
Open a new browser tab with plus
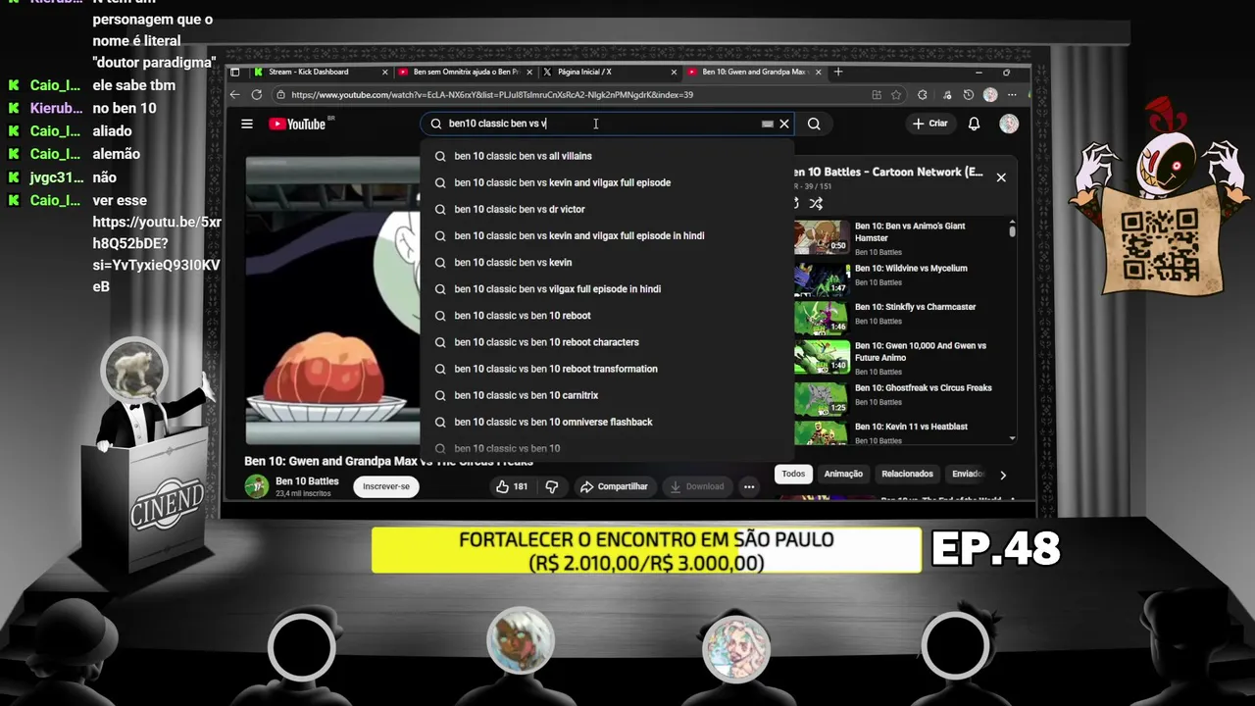coord(837,72)
